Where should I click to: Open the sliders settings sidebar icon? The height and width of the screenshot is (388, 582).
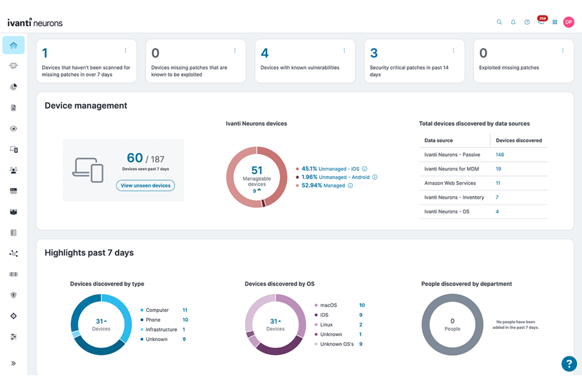pos(13,337)
